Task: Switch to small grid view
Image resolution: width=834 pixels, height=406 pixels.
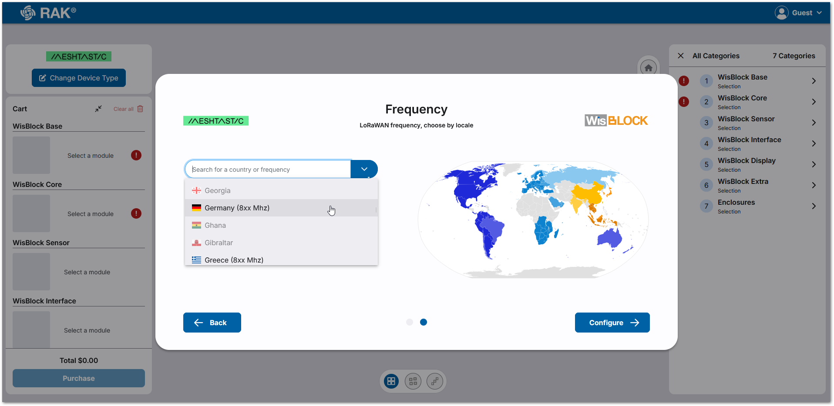Action: click(x=413, y=381)
